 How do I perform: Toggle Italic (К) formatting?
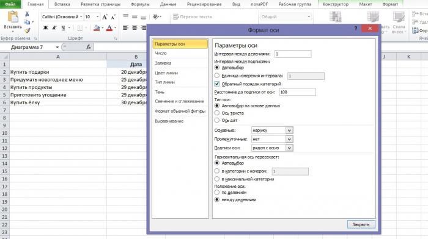click(54, 28)
